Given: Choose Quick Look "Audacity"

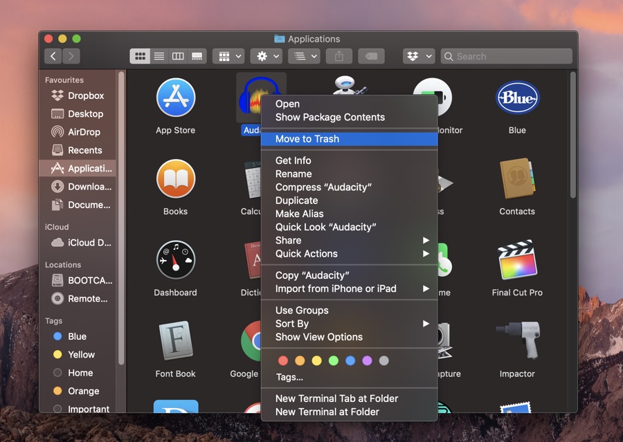Looking at the screenshot, I should point(350,227).
